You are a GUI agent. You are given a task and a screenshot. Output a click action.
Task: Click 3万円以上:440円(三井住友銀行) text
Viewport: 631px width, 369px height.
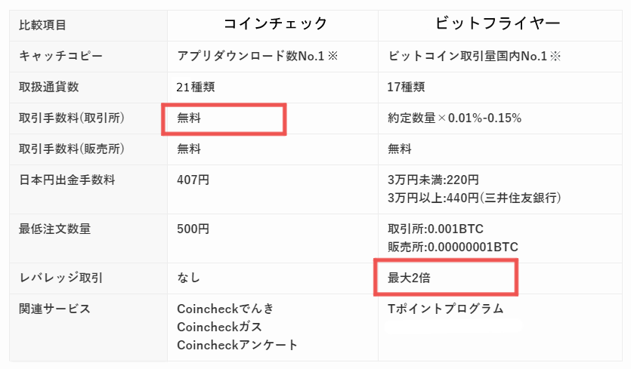pos(474,198)
